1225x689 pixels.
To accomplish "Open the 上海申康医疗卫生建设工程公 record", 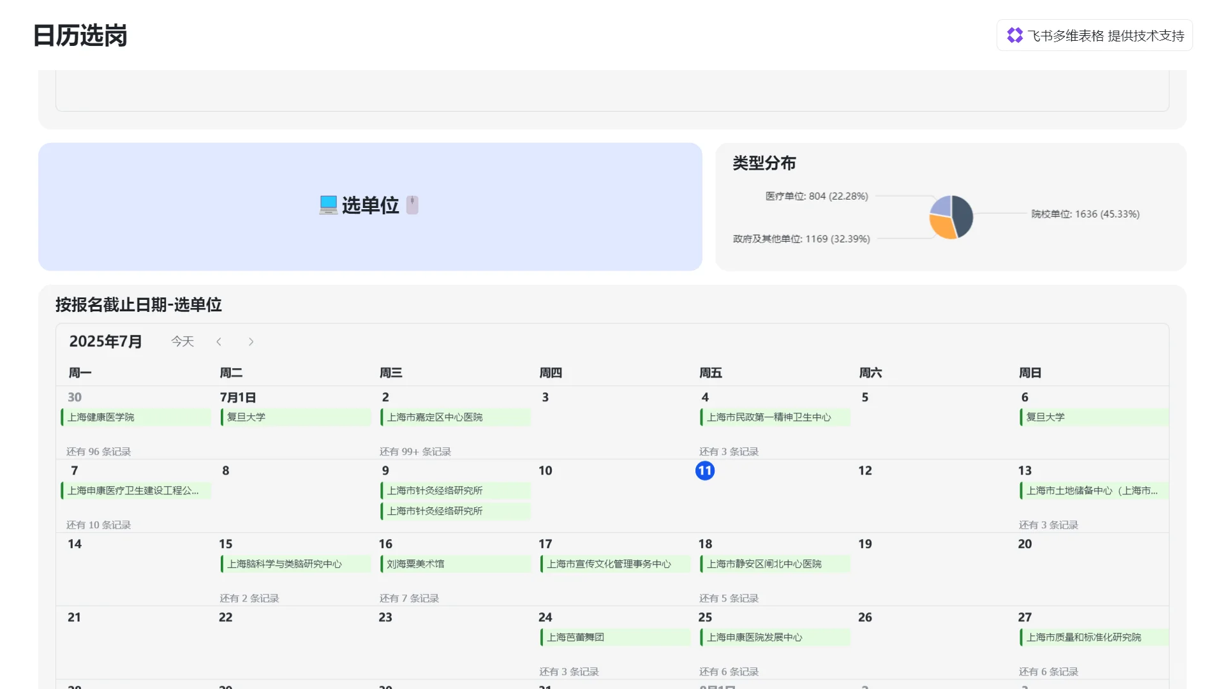I will [x=136, y=491].
